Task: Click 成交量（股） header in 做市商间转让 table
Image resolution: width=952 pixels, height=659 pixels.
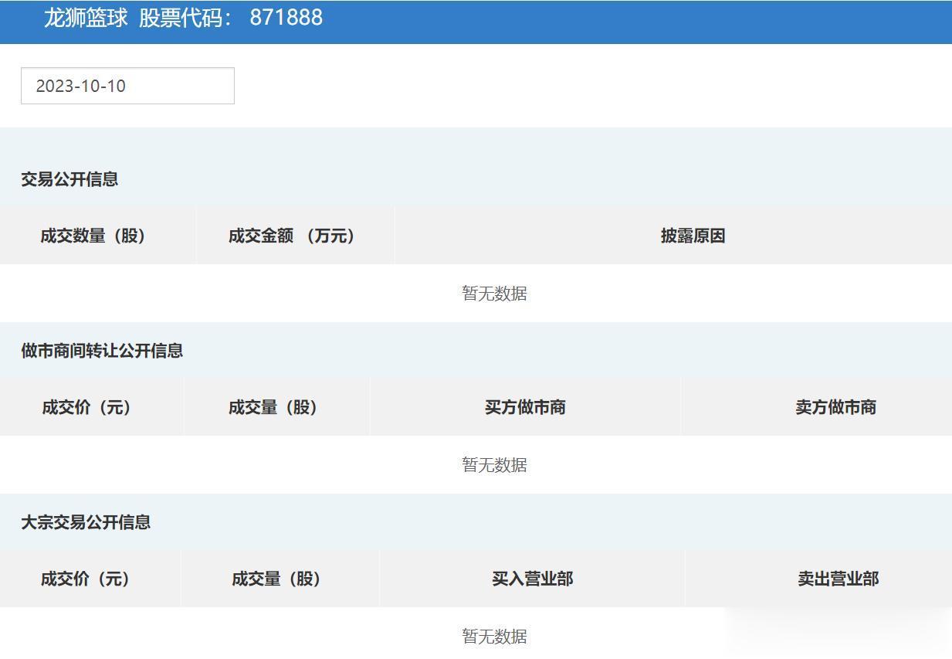Action: 273,407
